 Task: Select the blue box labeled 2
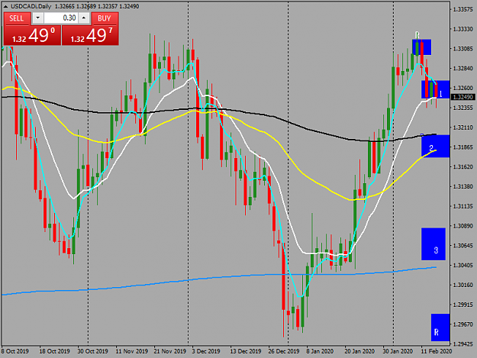coord(435,146)
